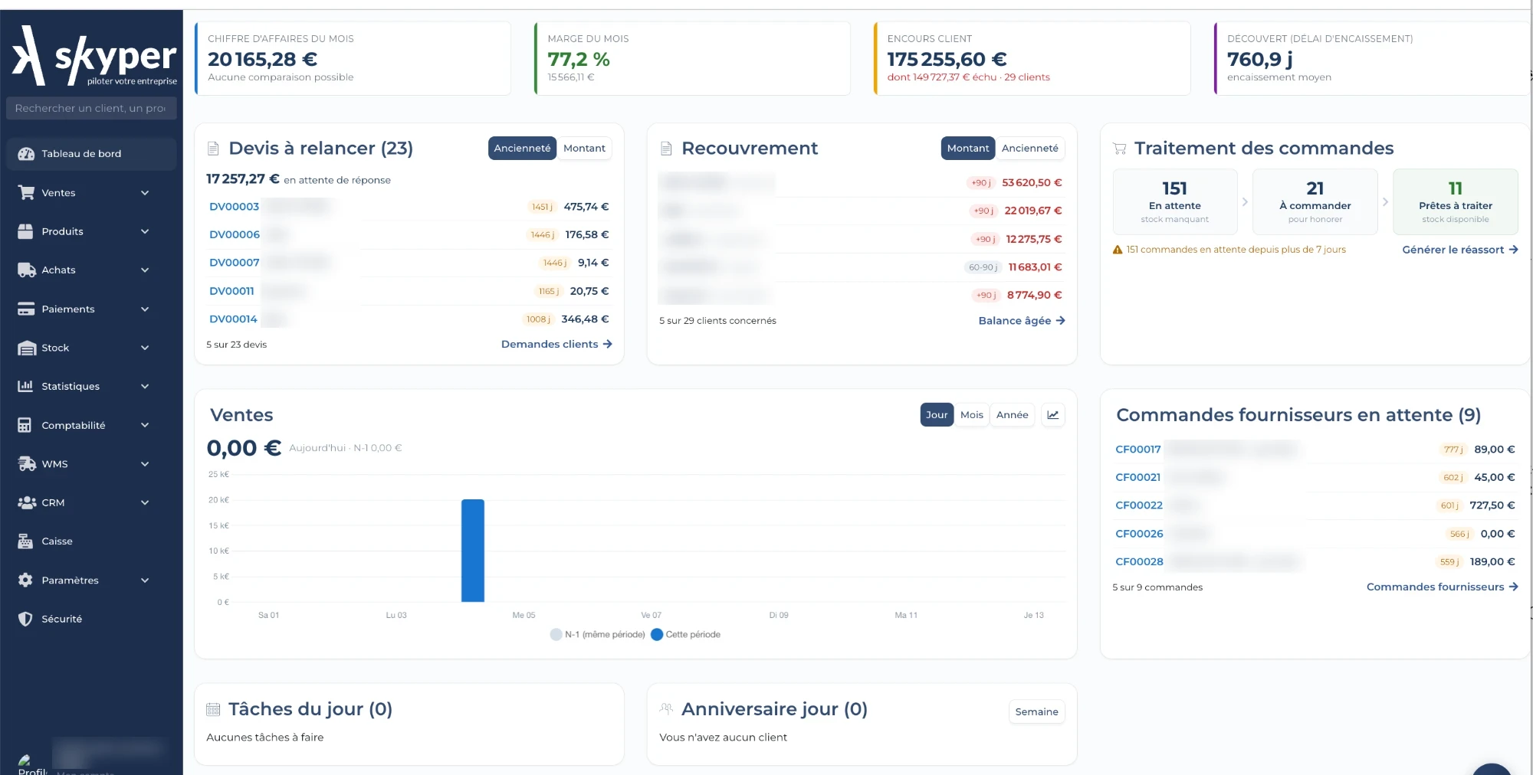The image size is (1533, 775).
Task: Toggle the Cette période legend swatch
Action: coord(657,635)
